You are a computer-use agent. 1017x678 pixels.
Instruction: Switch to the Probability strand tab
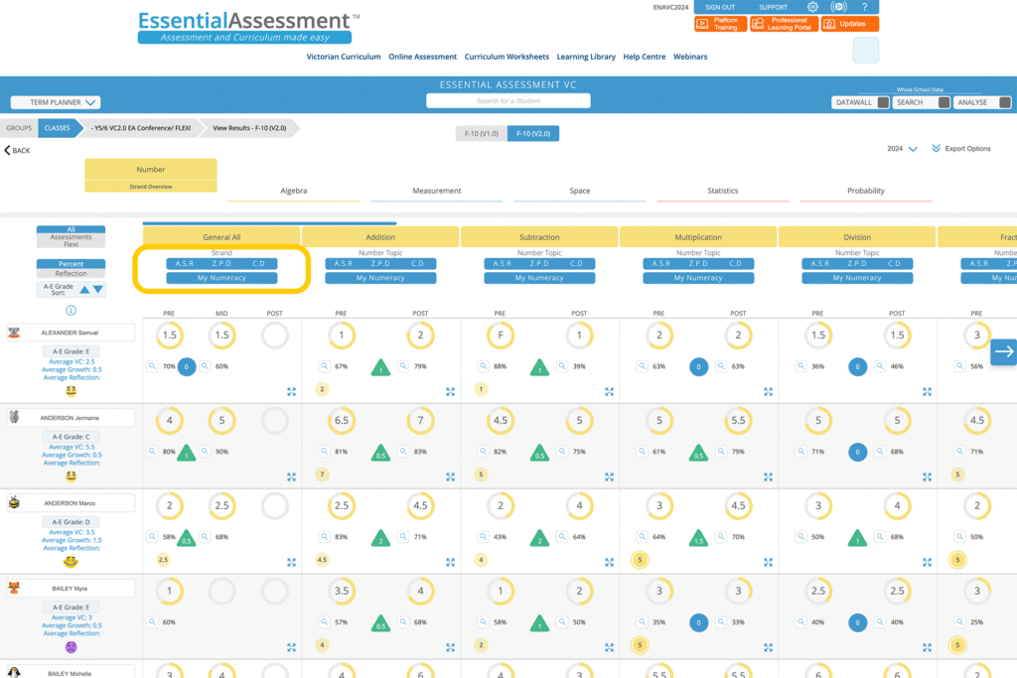click(866, 191)
